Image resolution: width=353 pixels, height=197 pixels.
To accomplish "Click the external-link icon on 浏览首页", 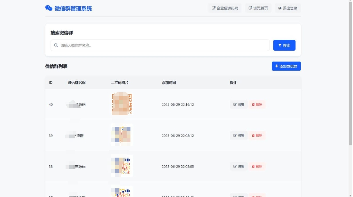I will (x=250, y=8).
